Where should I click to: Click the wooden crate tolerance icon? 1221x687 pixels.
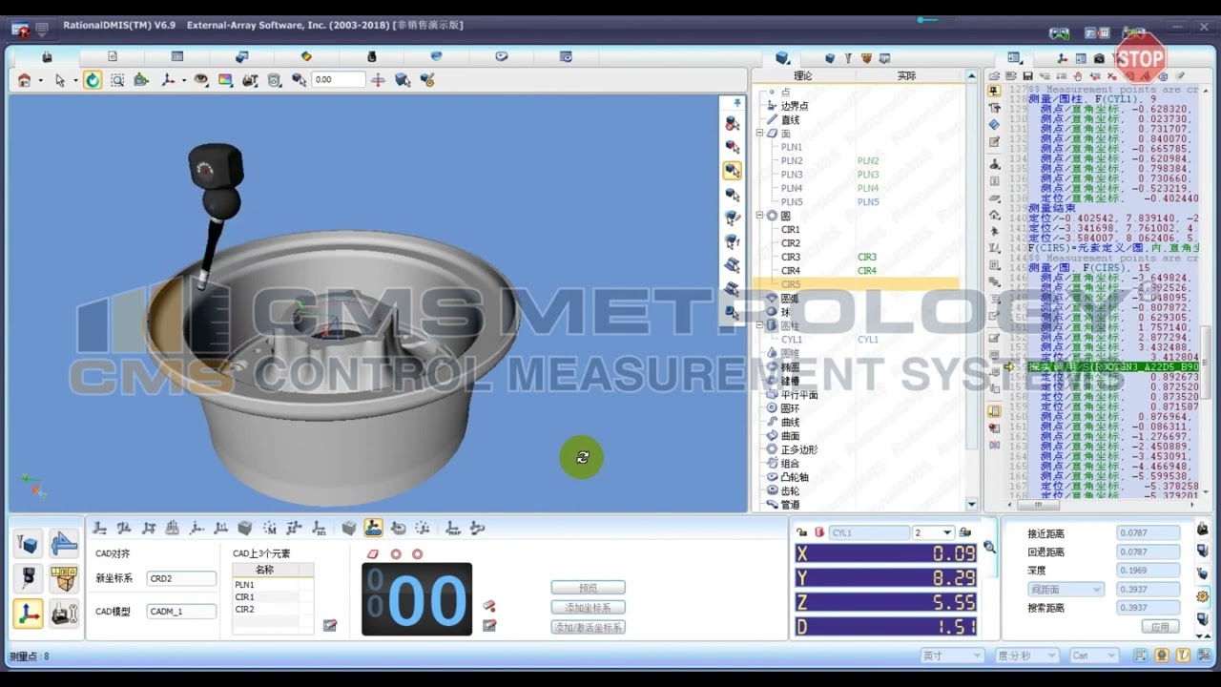tap(64, 579)
